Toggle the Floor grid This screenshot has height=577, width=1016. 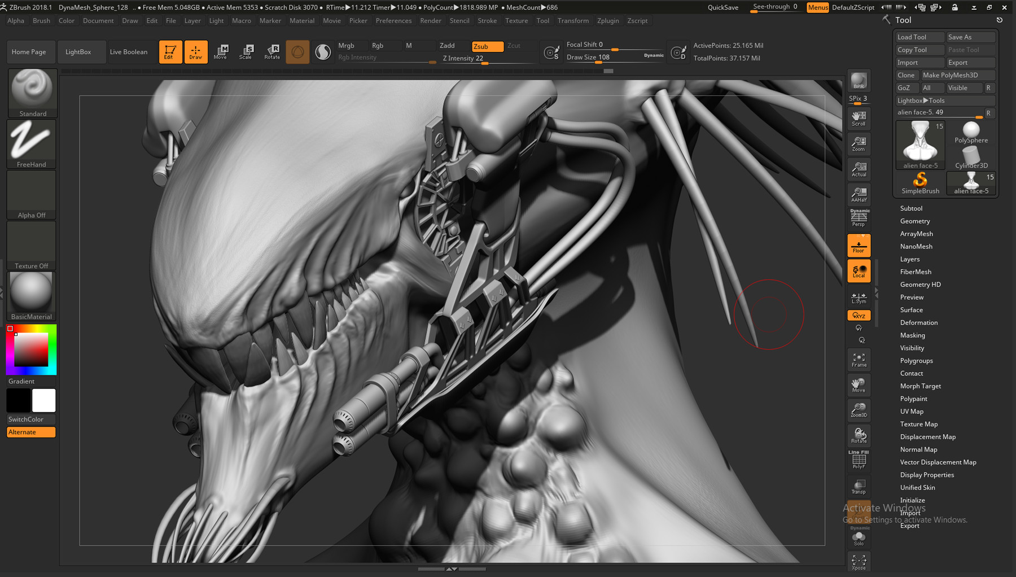859,245
